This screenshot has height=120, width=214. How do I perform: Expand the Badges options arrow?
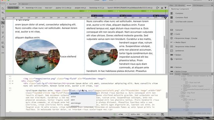pos(174,55)
